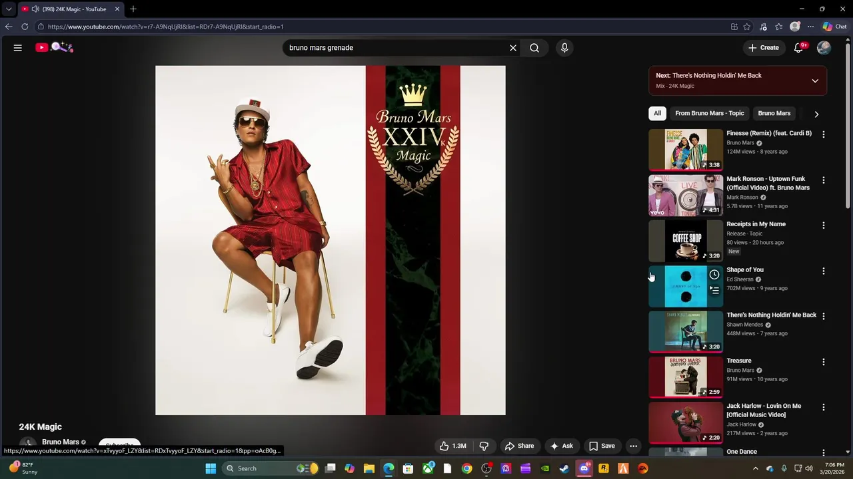The height and width of the screenshot is (479, 853).
Task: Open options menu for Treasure
Action: point(824,362)
